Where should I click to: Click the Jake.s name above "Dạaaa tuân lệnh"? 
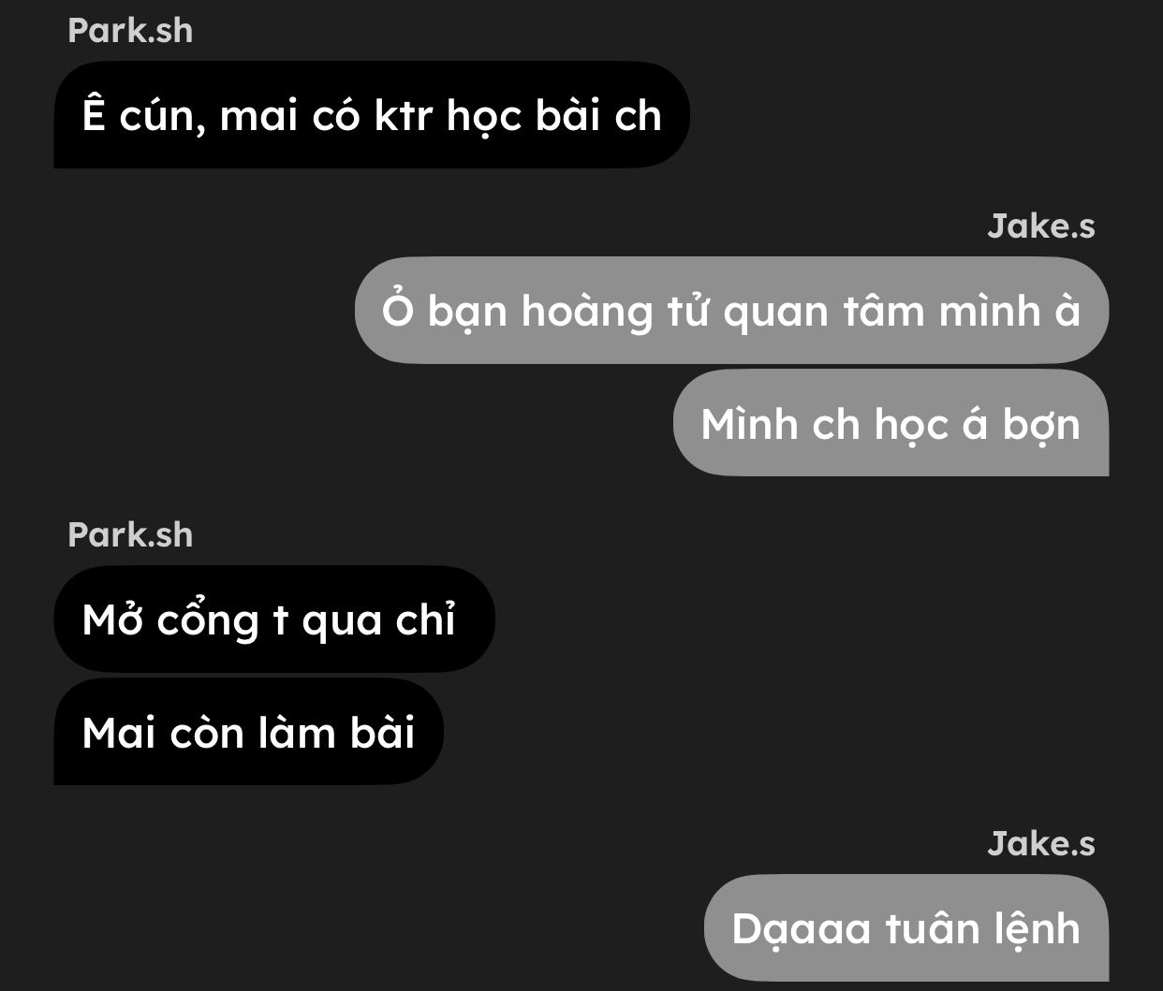[1040, 843]
